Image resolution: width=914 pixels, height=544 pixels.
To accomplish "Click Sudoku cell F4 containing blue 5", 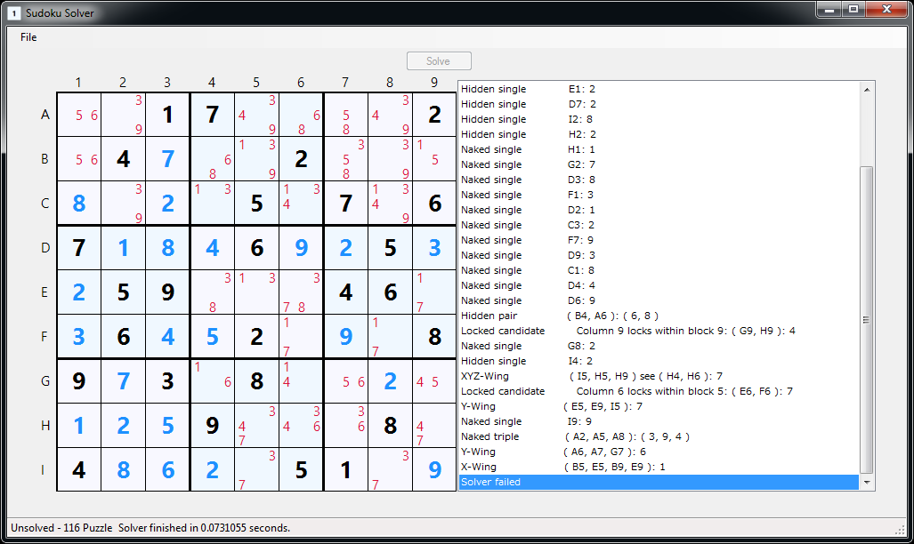I will coord(212,337).
